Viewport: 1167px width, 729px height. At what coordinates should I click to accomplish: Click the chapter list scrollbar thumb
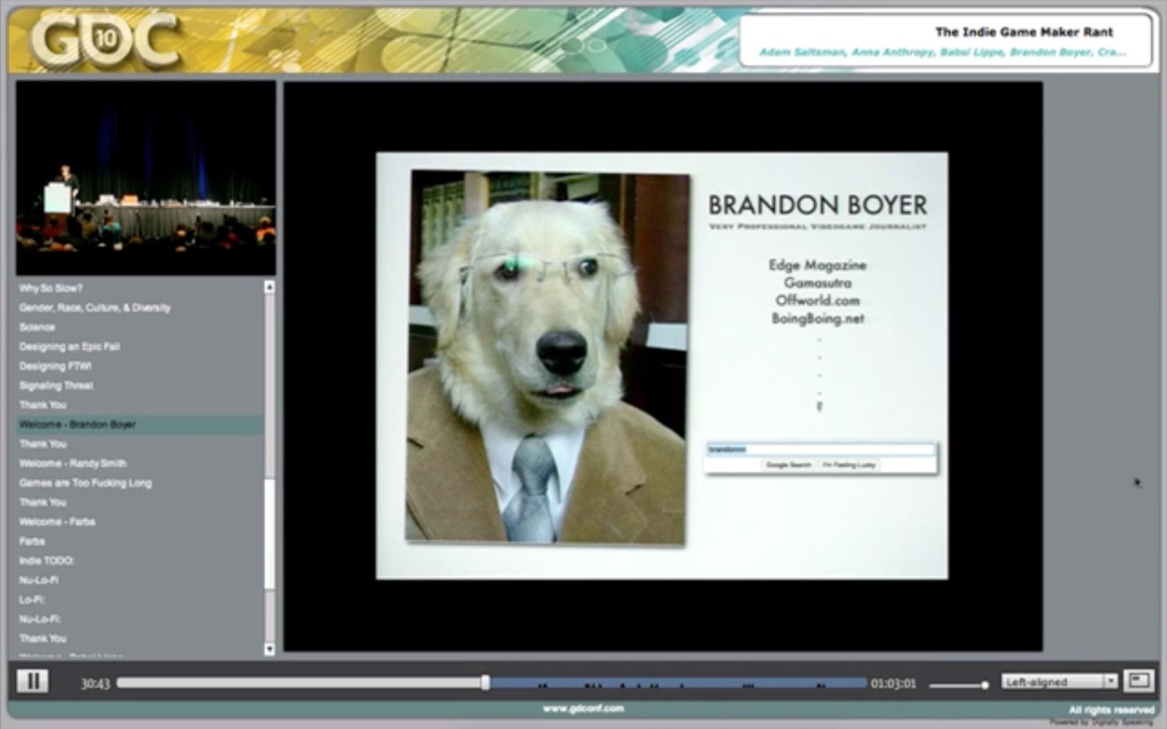click(269, 534)
